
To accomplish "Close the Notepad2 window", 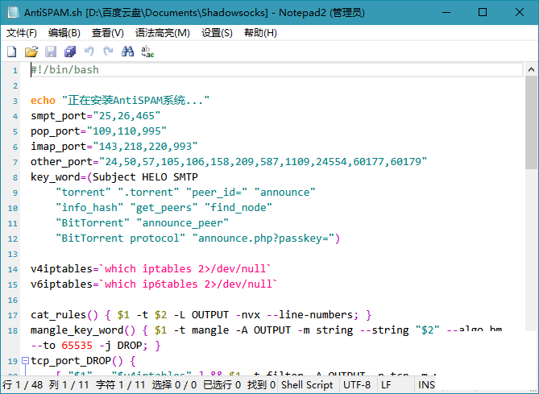I will click(520, 12).
